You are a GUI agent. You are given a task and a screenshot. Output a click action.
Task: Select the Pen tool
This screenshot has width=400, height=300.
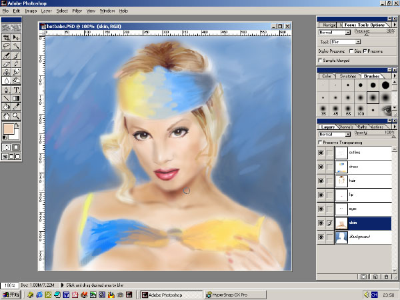[x=7, y=90]
